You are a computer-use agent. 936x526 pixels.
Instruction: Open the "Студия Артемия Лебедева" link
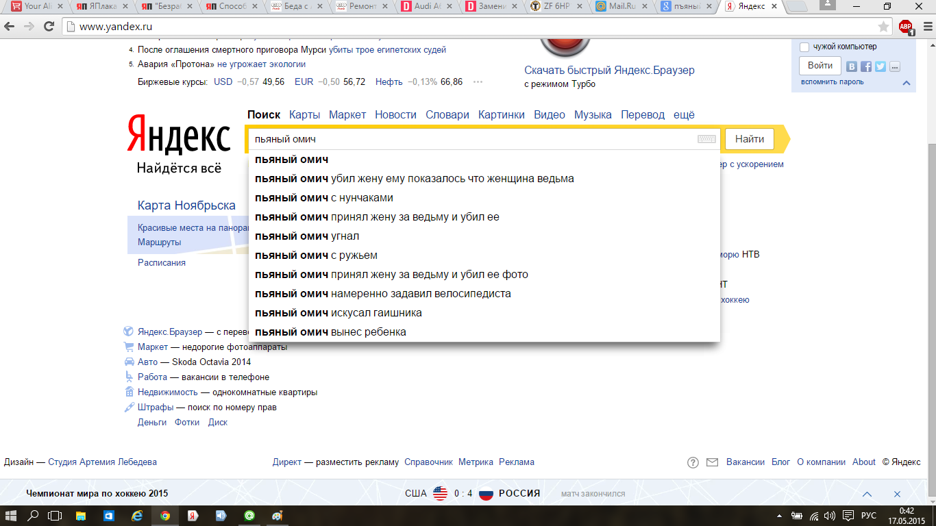(x=102, y=462)
